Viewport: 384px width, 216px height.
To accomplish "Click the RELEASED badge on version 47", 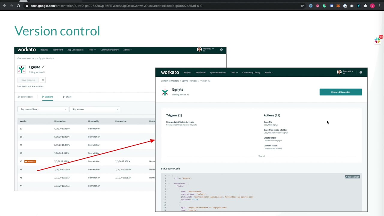I will point(30,161).
